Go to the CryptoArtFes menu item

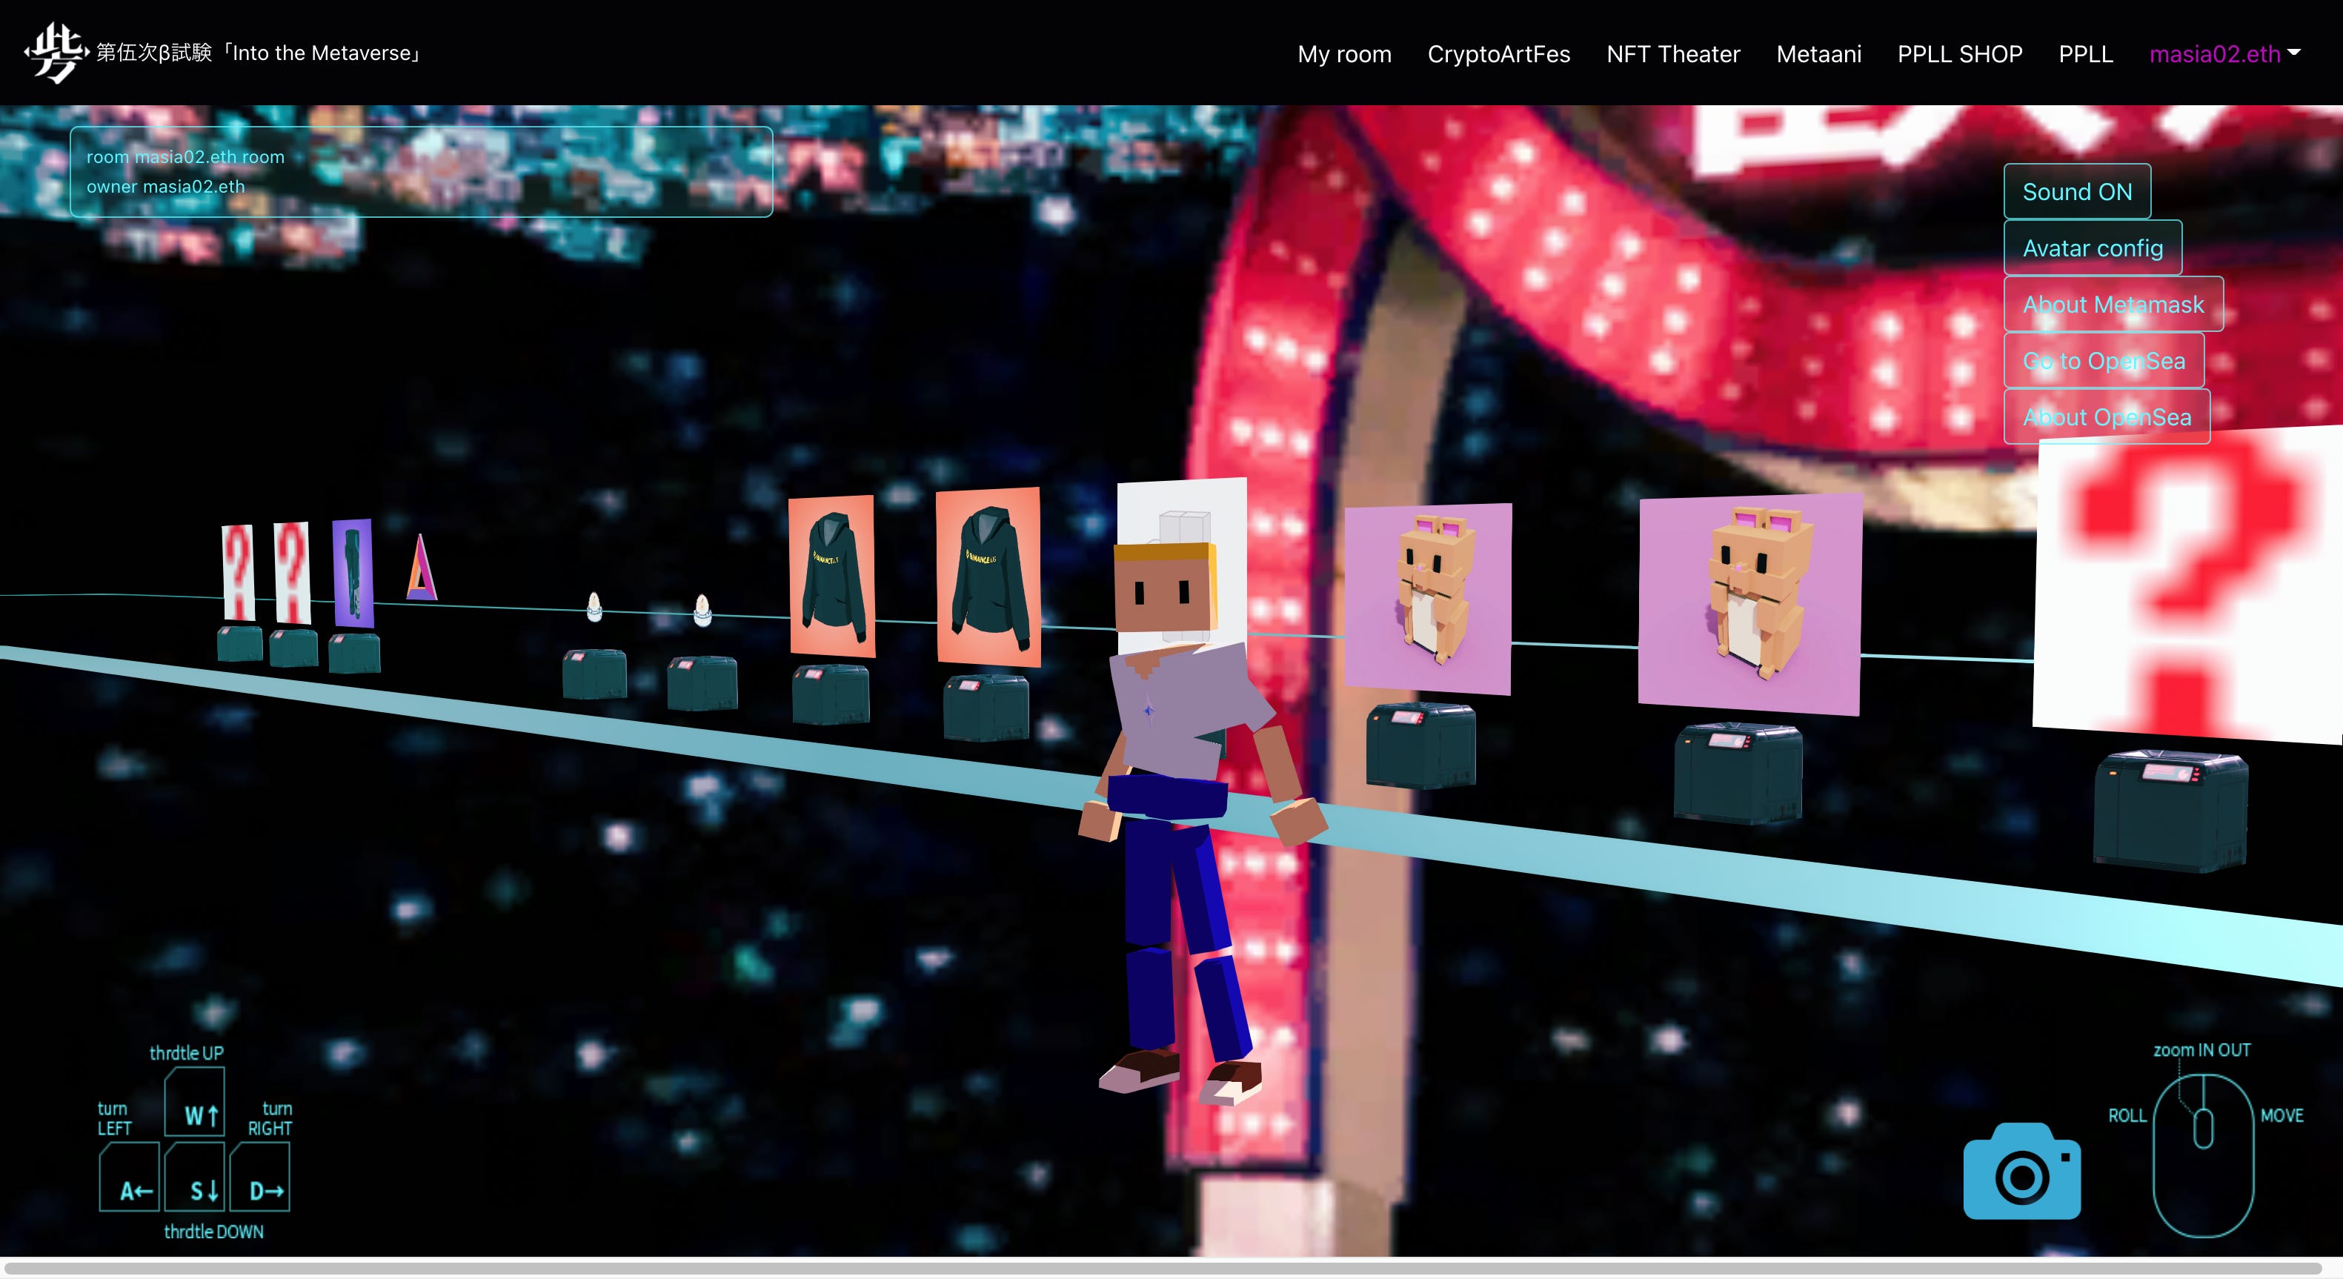tap(1498, 53)
